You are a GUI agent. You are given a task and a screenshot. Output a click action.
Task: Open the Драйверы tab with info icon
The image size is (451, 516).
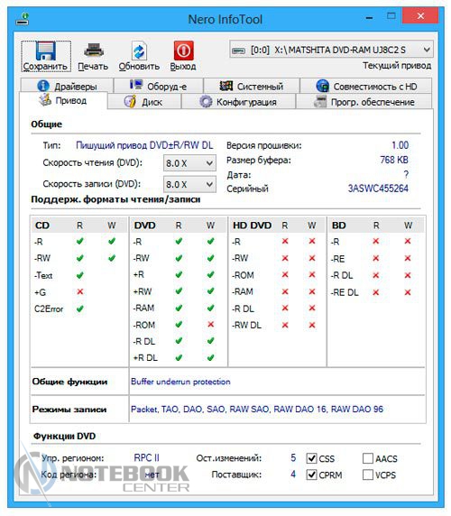pos(67,87)
